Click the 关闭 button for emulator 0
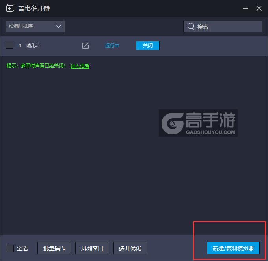Image resolution: width=268 pixels, height=261 pixels. [x=148, y=46]
